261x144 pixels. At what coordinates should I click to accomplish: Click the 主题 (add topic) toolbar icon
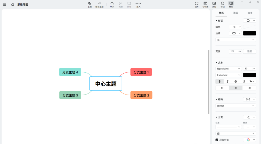(x=90, y=5)
